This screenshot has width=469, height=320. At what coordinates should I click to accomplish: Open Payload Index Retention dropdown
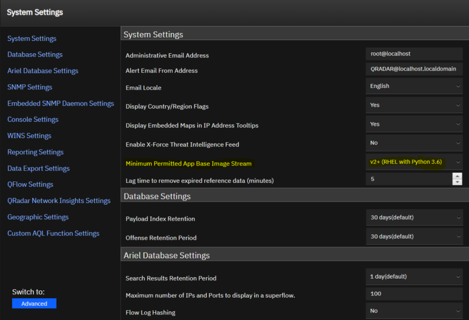[x=414, y=217]
